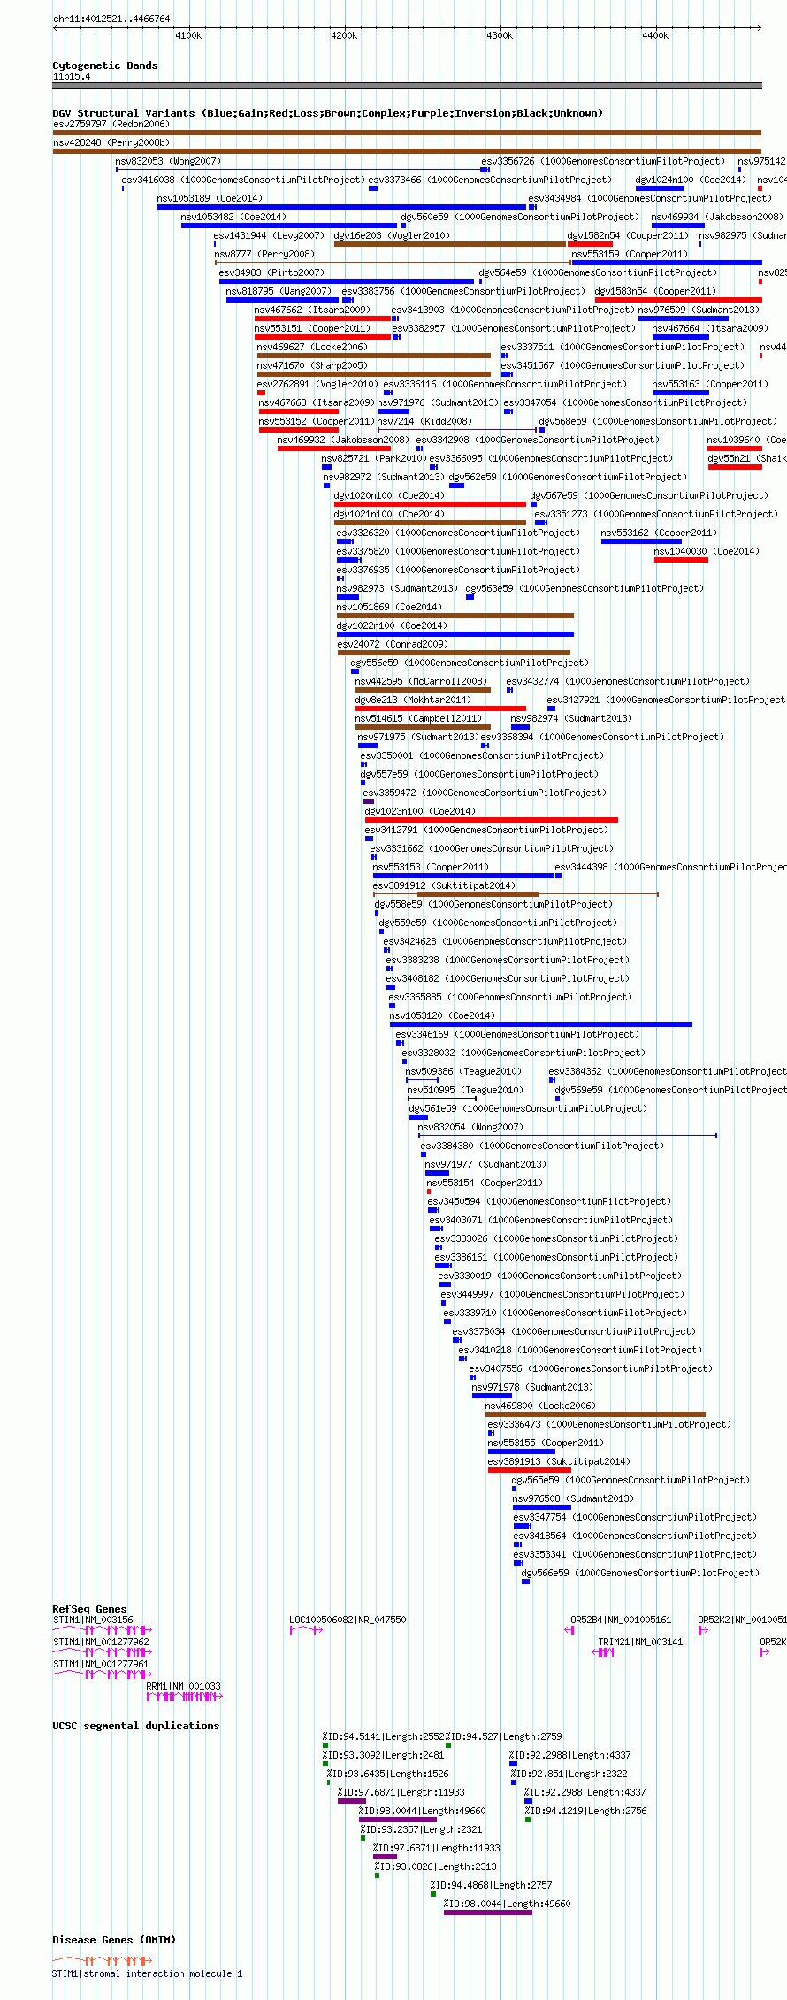Screen dimensions: 787x2000
Task: Click the chr11:4012521..4466764 coordinate label
Action: coord(111,19)
